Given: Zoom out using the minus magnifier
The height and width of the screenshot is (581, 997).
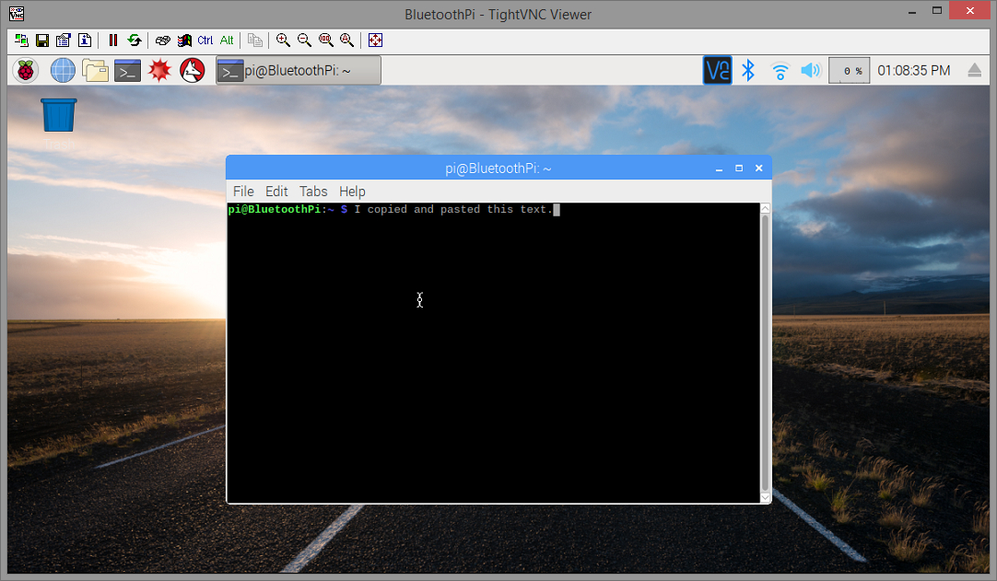Looking at the screenshot, I should click(x=305, y=40).
